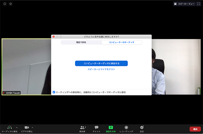Start レコーディング recording
The height and width of the screenshot is (134, 203).
coord(126,129)
